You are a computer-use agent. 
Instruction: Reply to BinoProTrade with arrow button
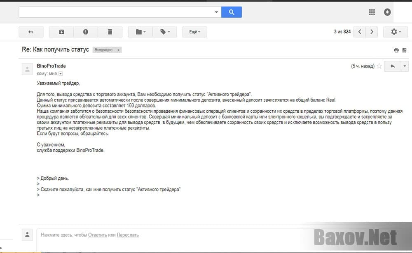pos(392,66)
